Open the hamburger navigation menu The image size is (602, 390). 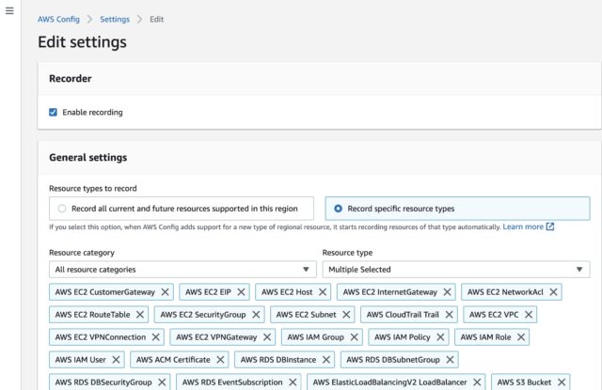click(9, 10)
